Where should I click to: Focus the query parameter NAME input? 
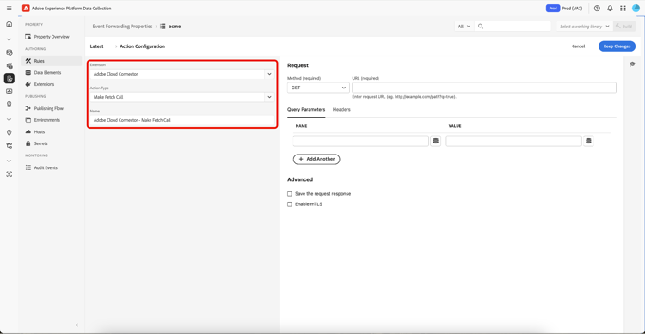pos(360,141)
